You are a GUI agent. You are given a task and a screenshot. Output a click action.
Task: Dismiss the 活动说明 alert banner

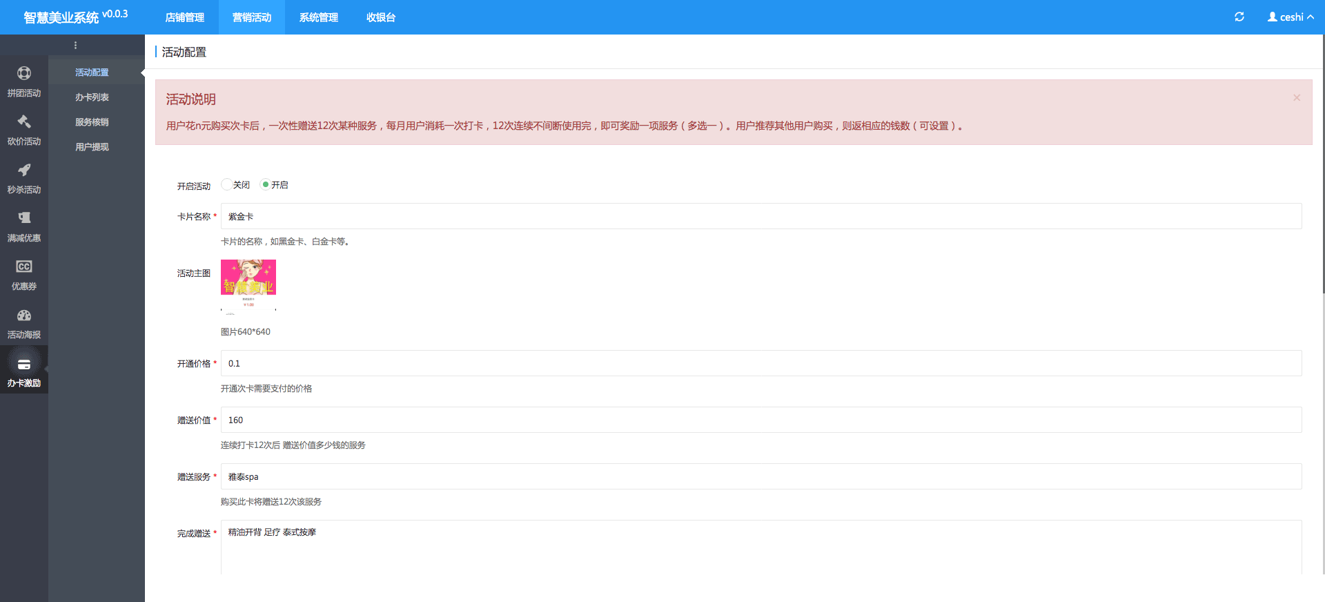pyautogui.click(x=1297, y=98)
